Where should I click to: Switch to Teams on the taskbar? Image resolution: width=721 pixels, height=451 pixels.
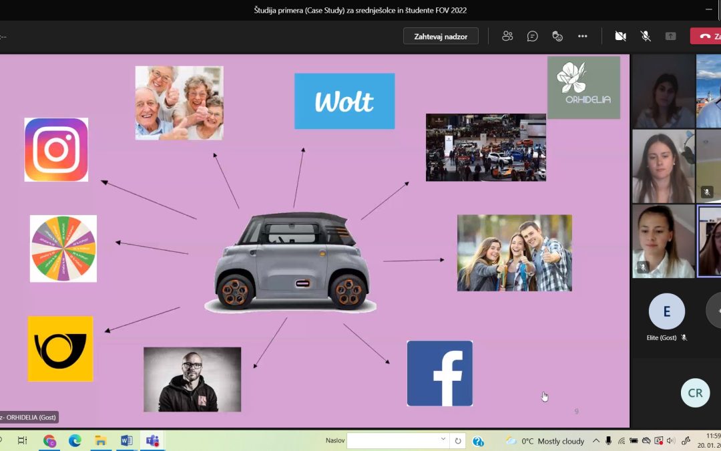pos(152,441)
